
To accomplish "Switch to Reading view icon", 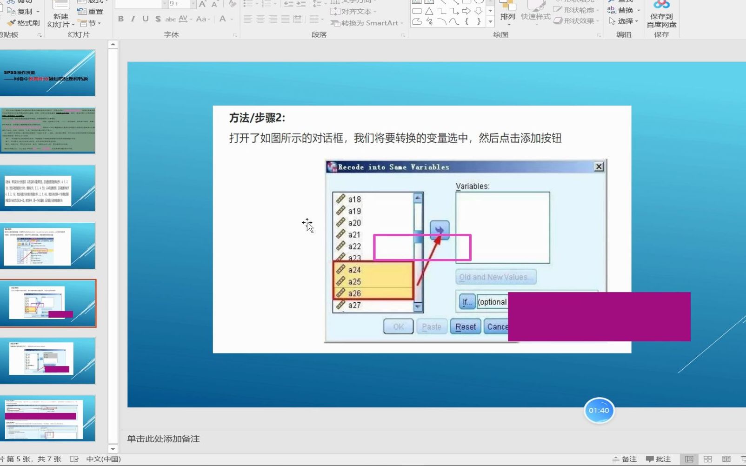I will 726,459.
